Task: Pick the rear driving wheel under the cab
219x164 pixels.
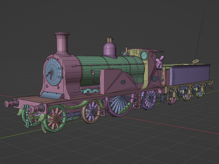Action: tap(149, 99)
